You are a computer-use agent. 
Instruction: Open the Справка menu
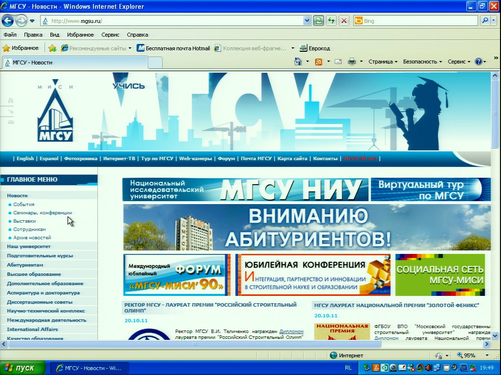click(137, 35)
